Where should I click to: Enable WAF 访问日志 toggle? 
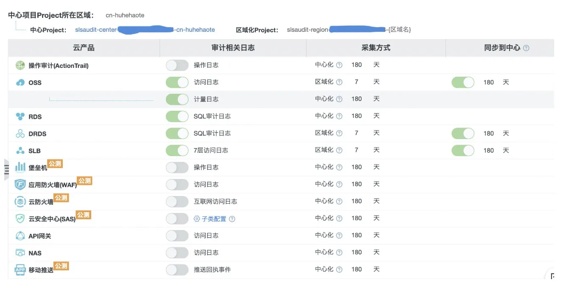[x=177, y=184]
